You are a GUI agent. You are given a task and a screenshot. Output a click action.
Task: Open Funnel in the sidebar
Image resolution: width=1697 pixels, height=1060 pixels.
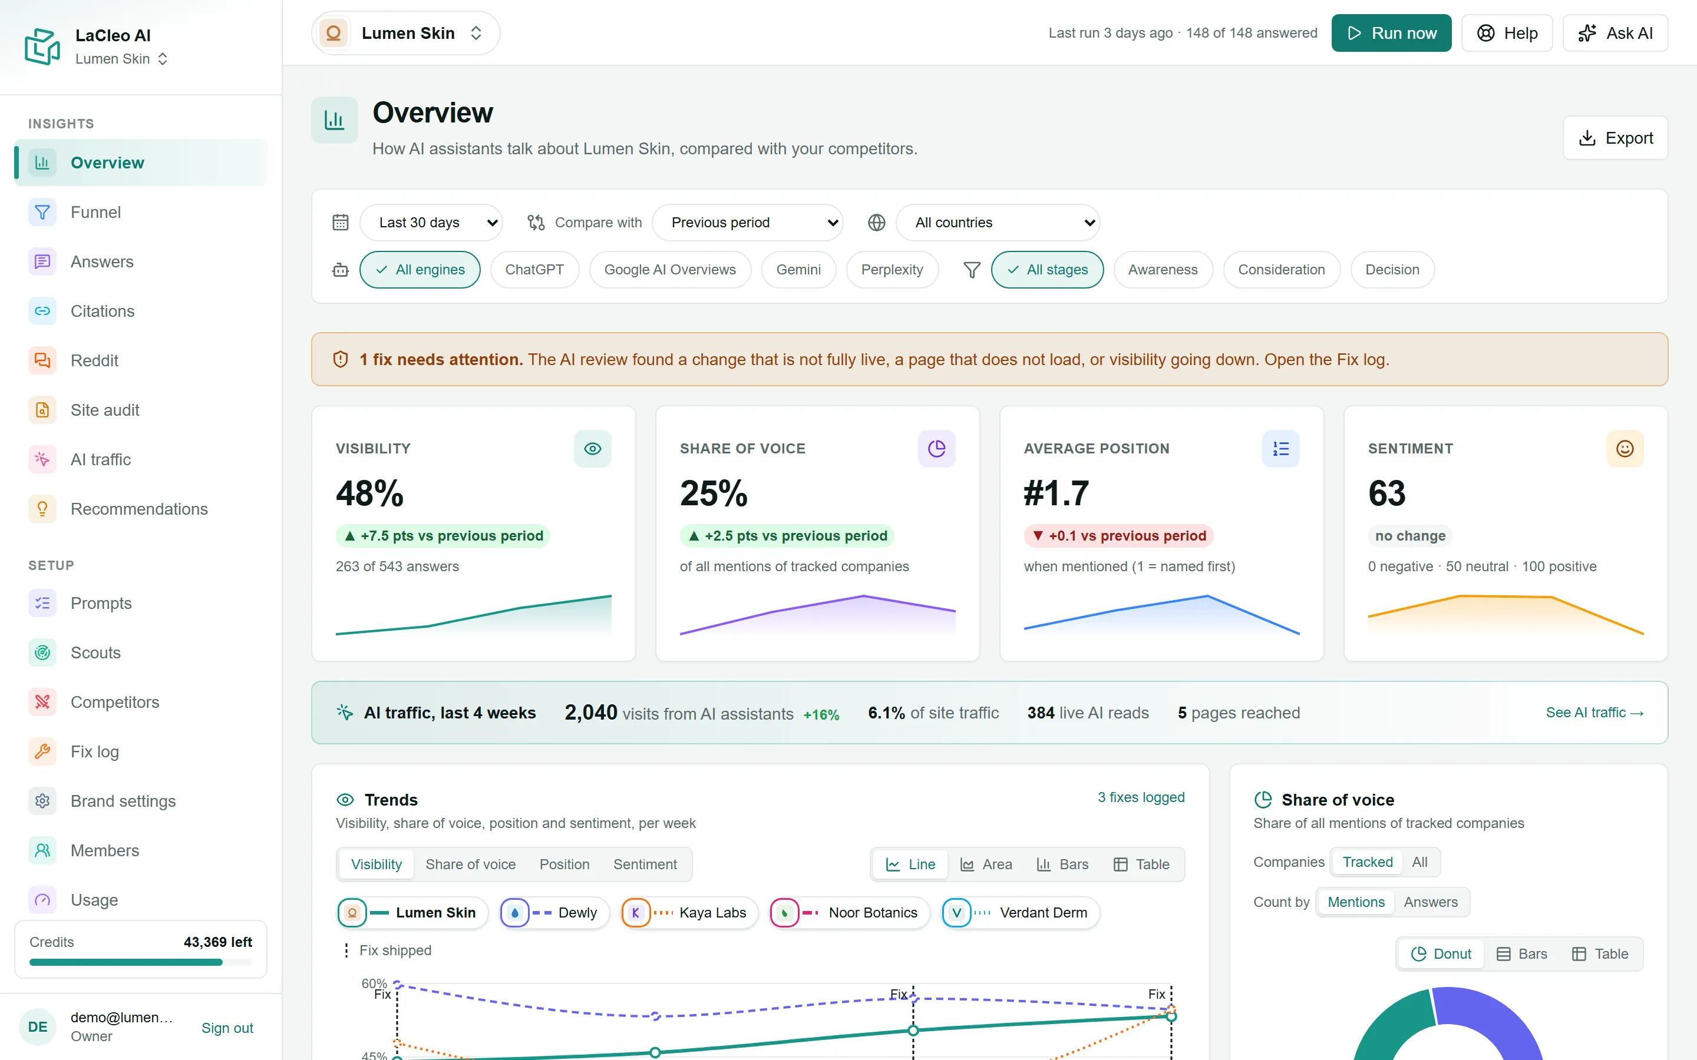coord(140,212)
